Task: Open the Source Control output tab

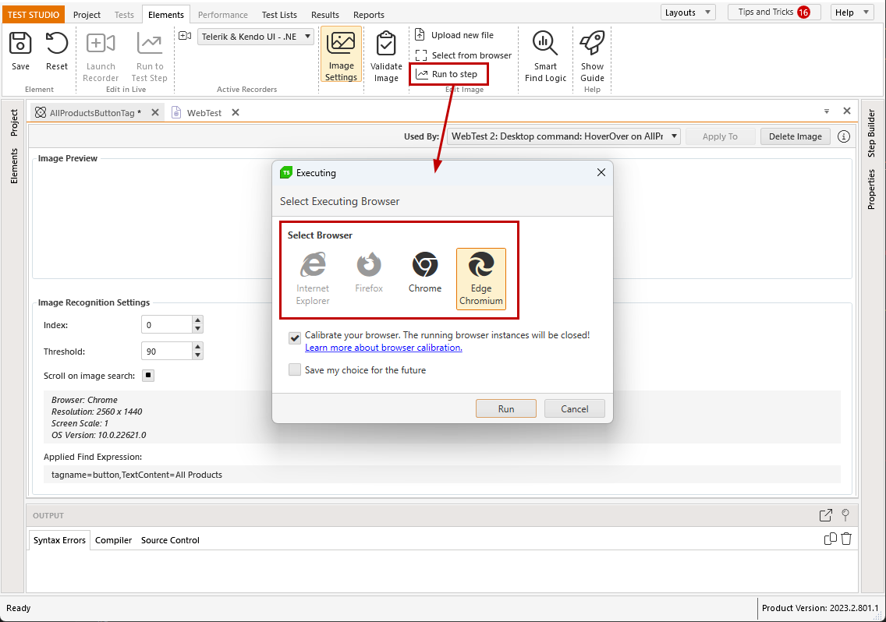Action: [170, 540]
